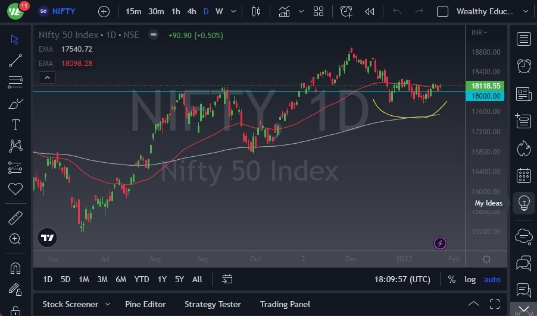Screen dimensions: 537x316
Task: Set date range to 1D
Action: coord(48,279)
